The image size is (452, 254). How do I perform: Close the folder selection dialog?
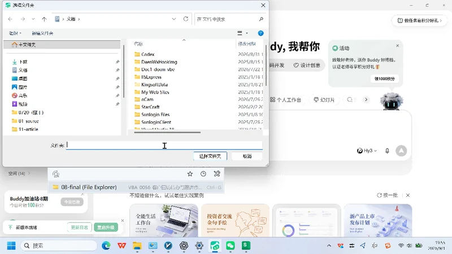pos(263,5)
